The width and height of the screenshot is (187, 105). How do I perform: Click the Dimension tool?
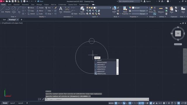(x=67, y=10)
